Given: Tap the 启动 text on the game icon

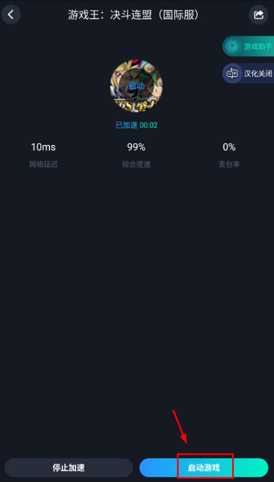Looking at the screenshot, I should (x=136, y=86).
